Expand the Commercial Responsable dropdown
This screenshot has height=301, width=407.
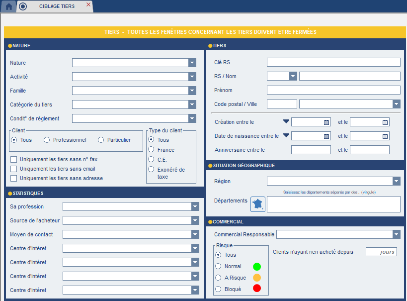[397, 234]
